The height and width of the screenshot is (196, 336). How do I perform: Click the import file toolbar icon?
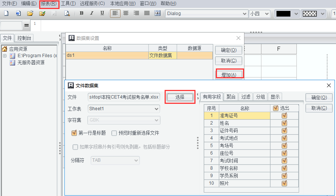[18, 13]
